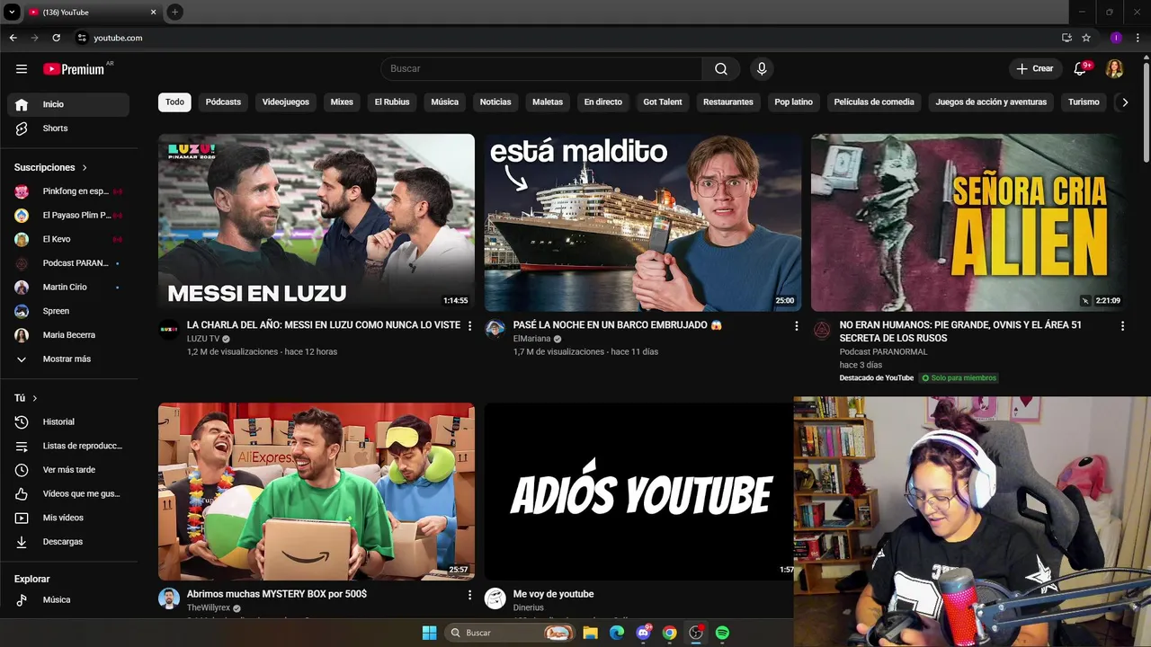Reload the page in browser
The width and height of the screenshot is (1151, 647).
coord(56,38)
